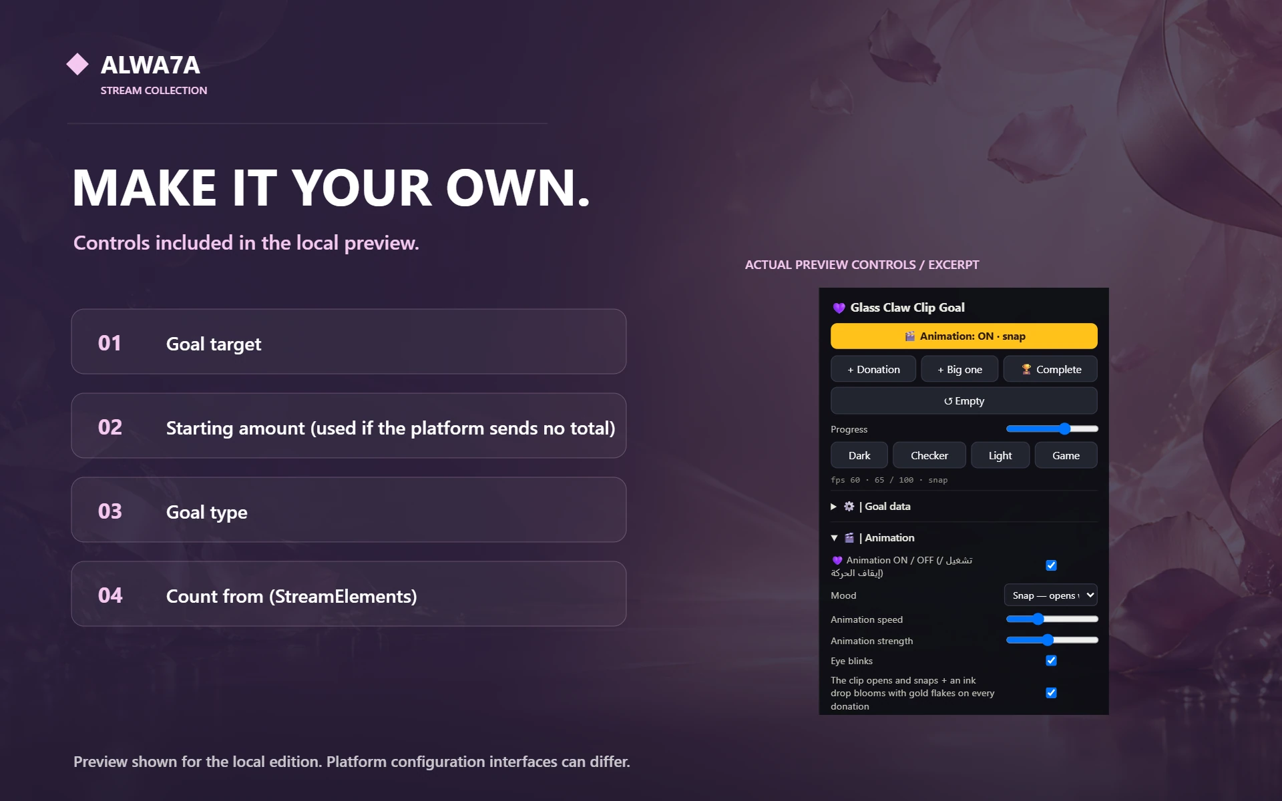
Task: Click the Glass Claw Clip Goal title
Action: [907, 308]
